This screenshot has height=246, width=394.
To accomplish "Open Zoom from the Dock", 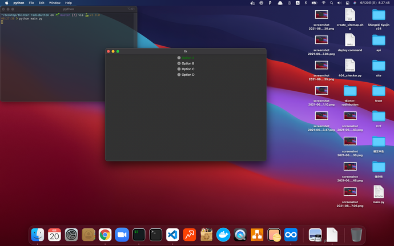I will click(122, 235).
